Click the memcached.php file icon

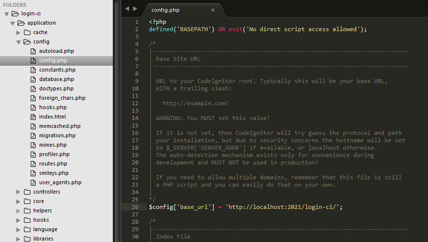[33, 126]
